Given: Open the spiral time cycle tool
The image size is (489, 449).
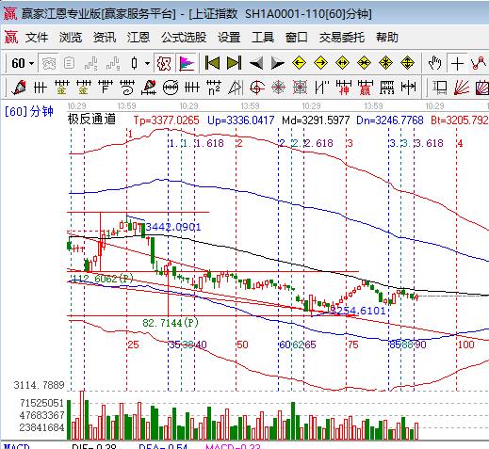Looking at the screenshot, I should pyautogui.click(x=127, y=88).
